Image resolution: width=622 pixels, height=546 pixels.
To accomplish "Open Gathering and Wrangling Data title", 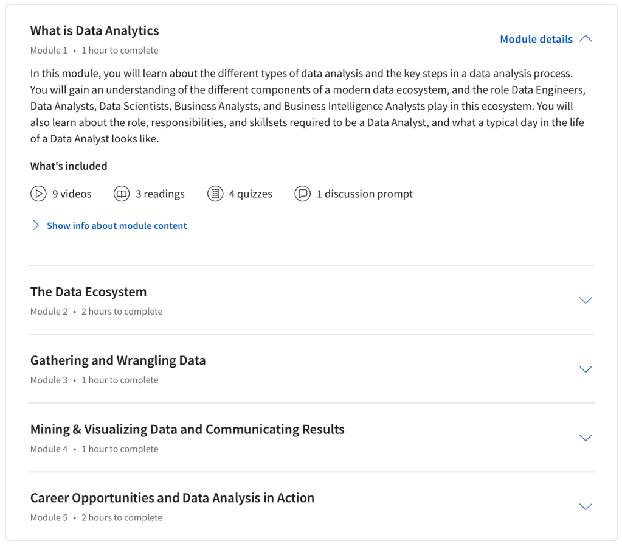I will click(x=118, y=360).
